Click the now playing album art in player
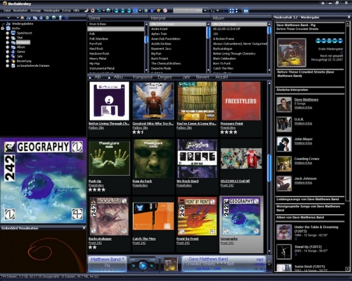The image size is (352, 281). (170, 264)
